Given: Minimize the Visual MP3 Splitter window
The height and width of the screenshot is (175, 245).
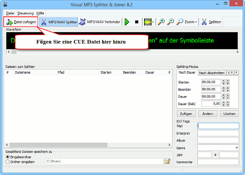Looking at the screenshot, I should click(x=218, y=4).
